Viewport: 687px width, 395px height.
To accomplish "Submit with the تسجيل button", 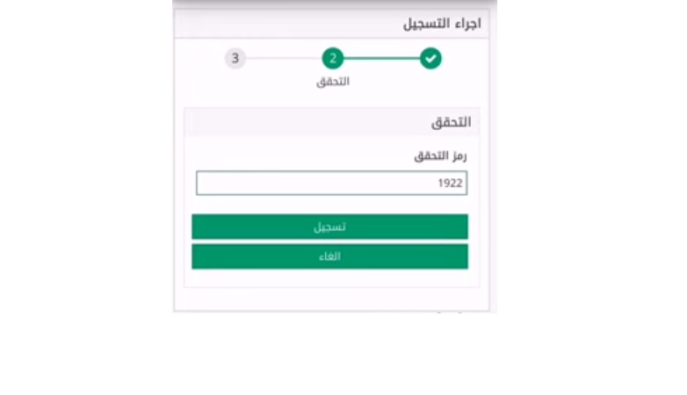I will (329, 226).
